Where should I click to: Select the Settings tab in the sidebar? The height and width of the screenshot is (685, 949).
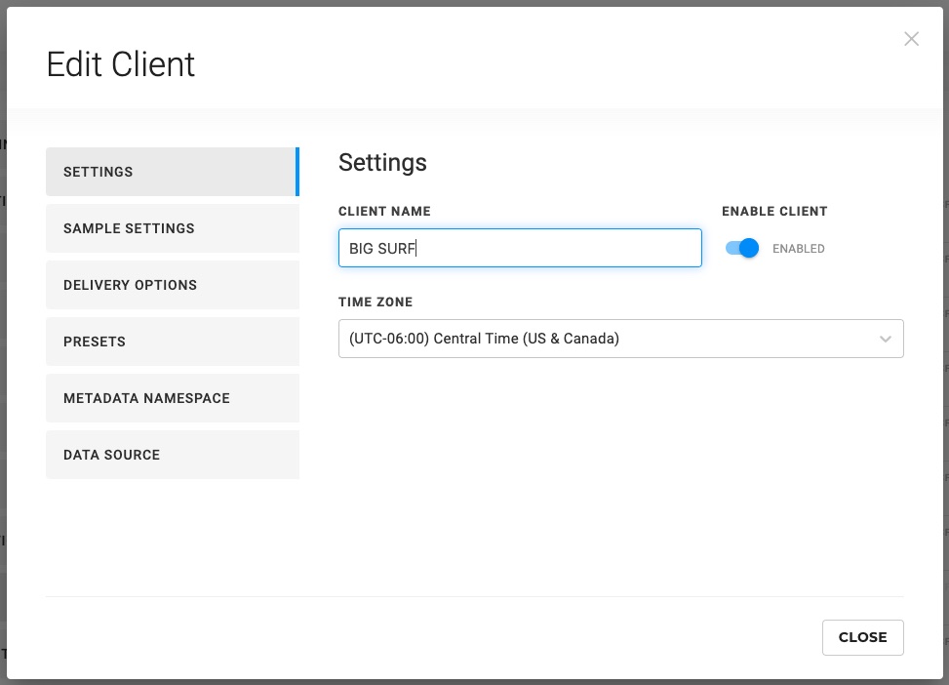(172, 172)
